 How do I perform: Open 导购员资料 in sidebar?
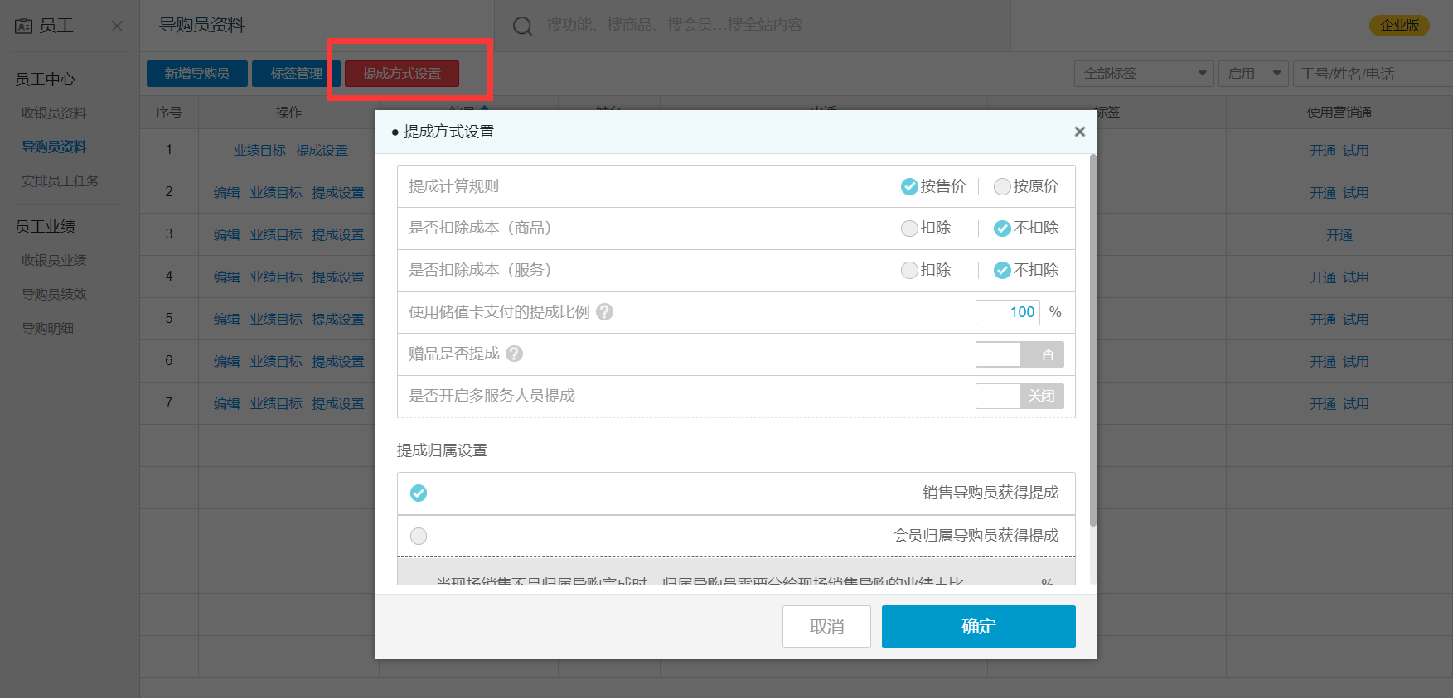[x=54, y=147]
